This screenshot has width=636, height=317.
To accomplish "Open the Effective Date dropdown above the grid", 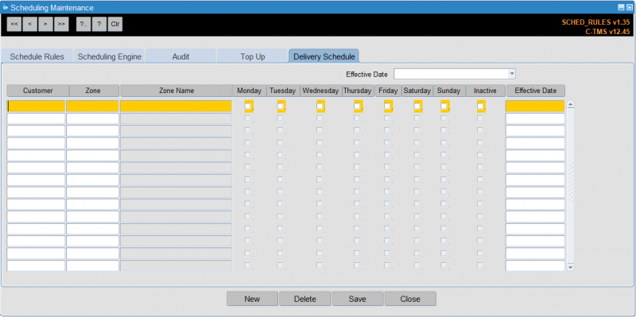I will coord(512,74).
